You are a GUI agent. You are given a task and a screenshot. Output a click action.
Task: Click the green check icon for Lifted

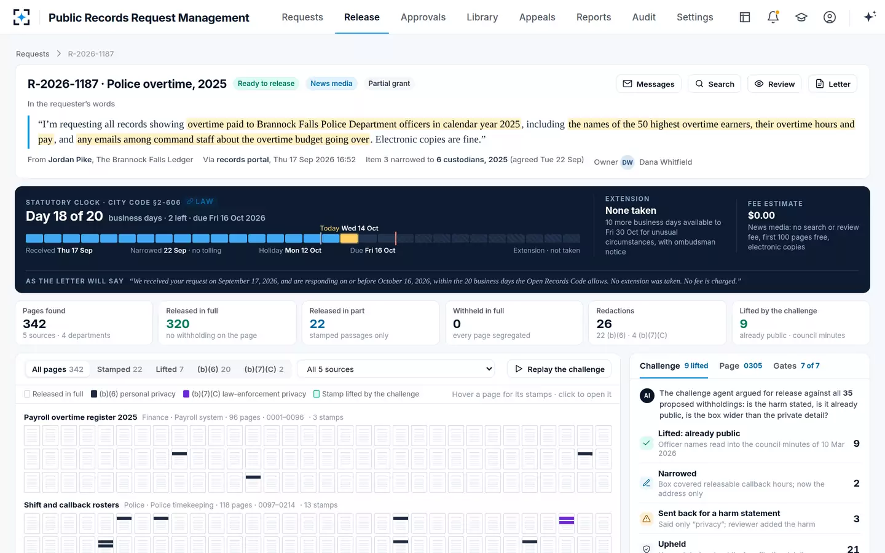pyautogui.click(x=647, y=442)
